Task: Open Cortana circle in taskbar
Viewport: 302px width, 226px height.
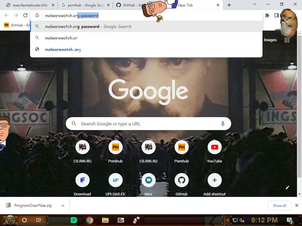Action: (x=24, y=220)
